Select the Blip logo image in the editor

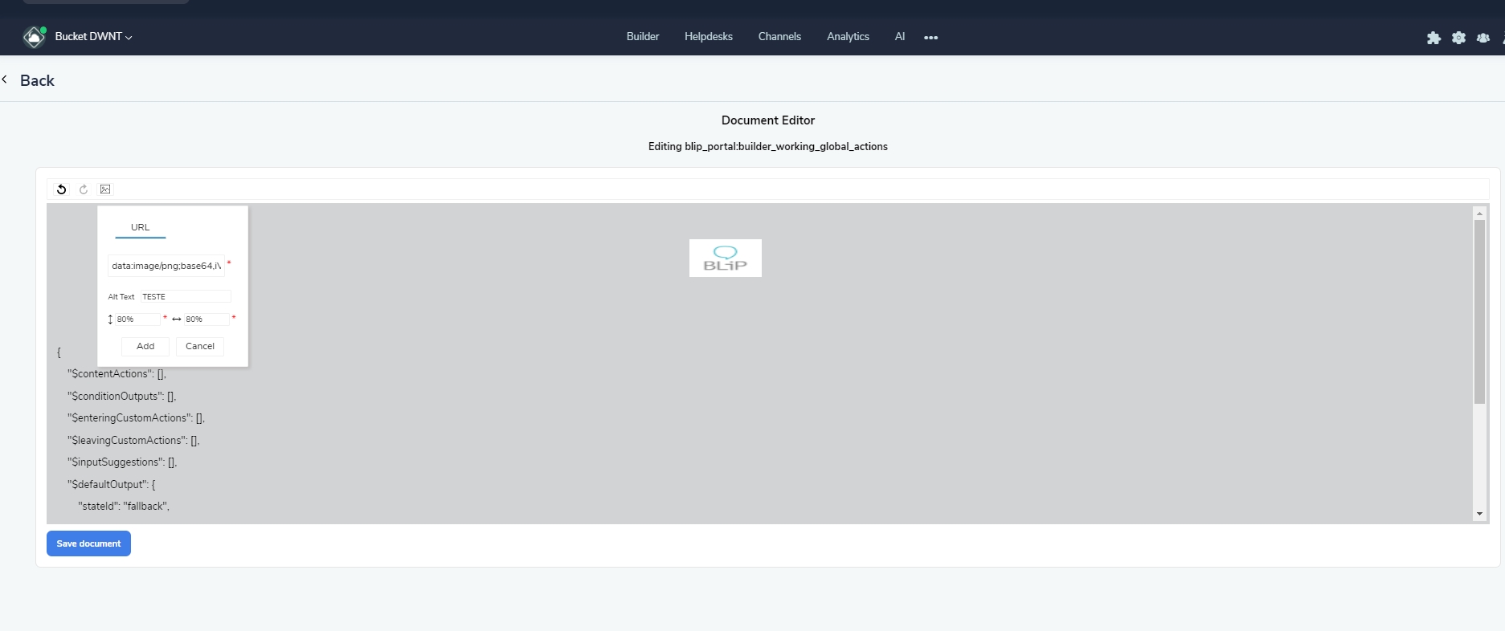[726, 258]
